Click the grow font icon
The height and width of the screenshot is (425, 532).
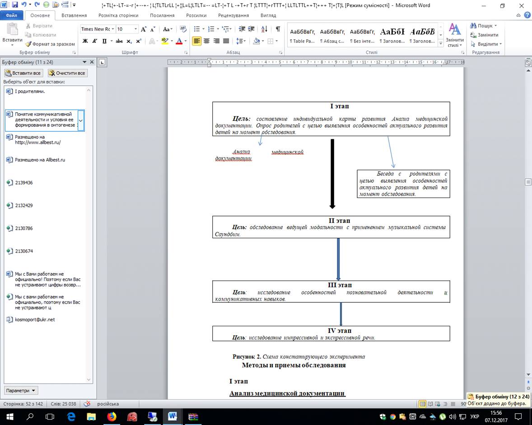(x=144, y=29)
